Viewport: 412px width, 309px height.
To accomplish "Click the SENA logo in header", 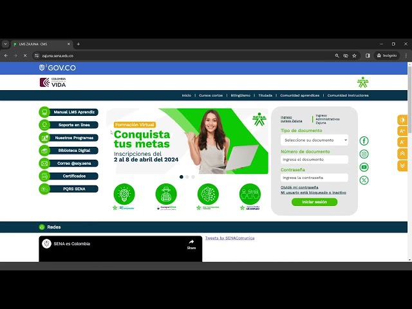I will pyautogui.click(x=362, y=82).
